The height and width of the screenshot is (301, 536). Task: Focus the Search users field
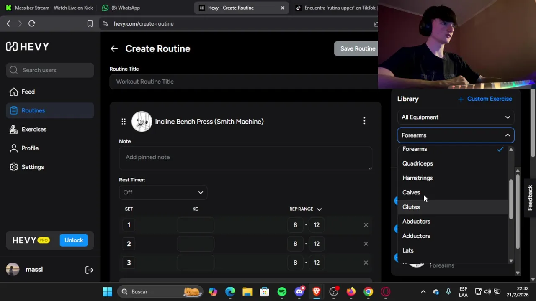[x=50, y=70]
